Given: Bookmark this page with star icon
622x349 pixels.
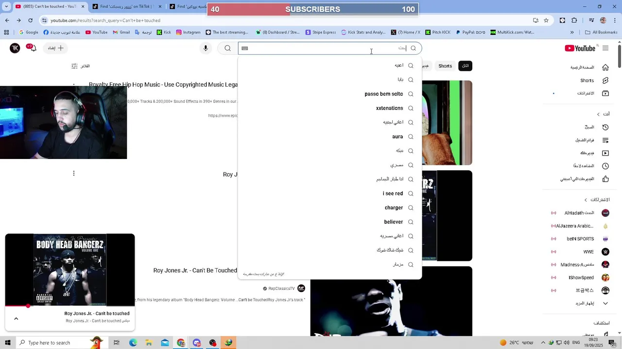Looking at the screenshot, I should click(546, 20).
